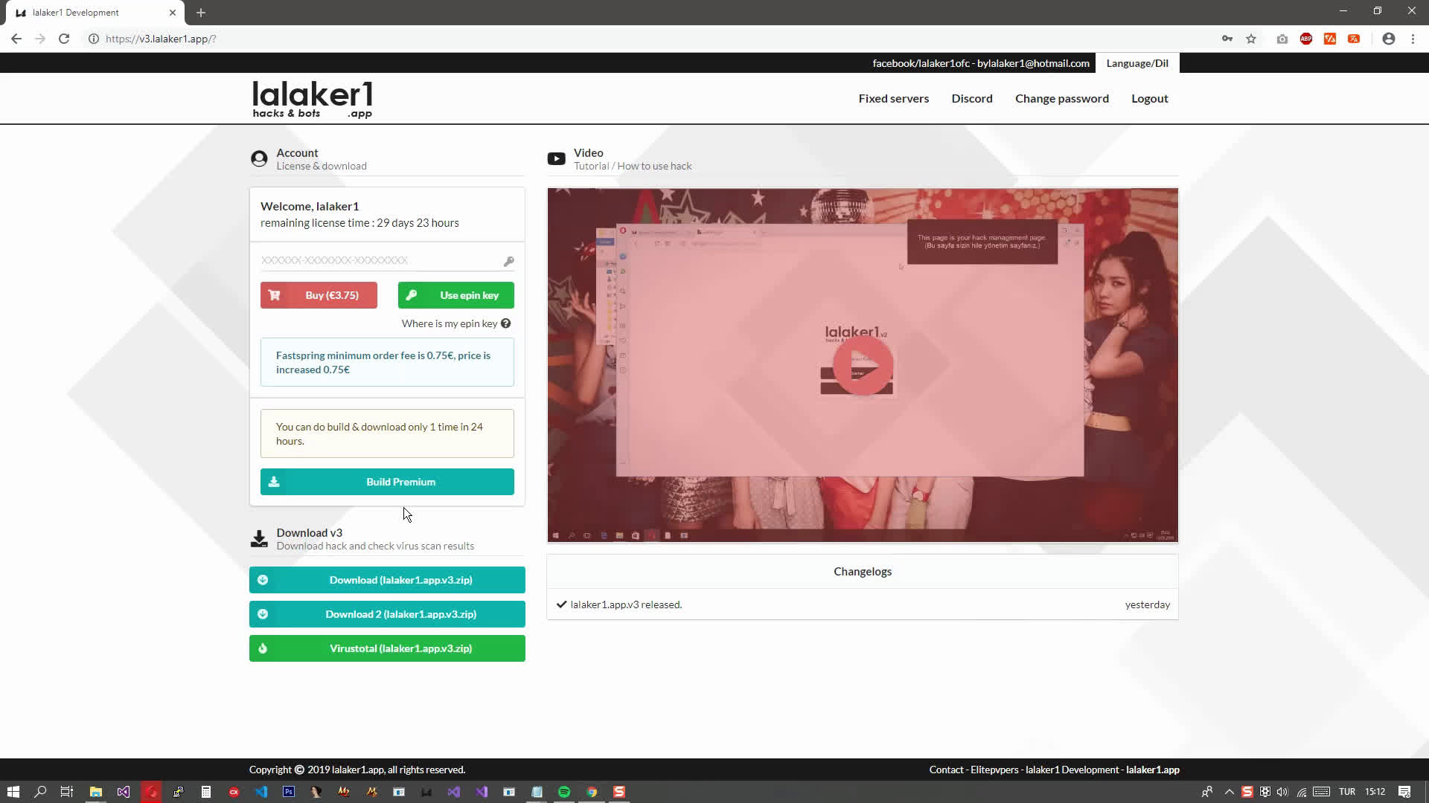This screenshot has width=1429, height=803.
Task: Click the key icon in epin field
Action: pyautogui.click(x=508, y=261)
